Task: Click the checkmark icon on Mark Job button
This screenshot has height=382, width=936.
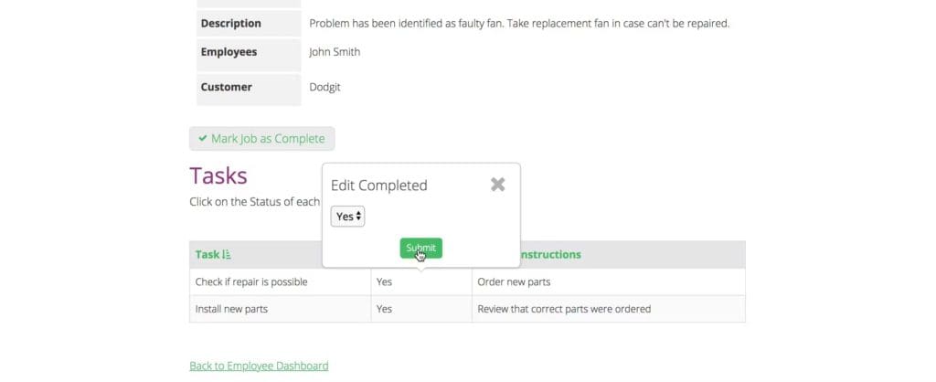Action: [x=203, y=139]
